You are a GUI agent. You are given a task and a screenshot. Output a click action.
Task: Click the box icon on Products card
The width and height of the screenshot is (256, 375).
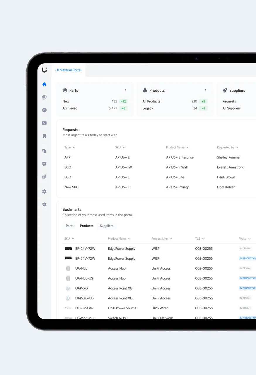[x=145, y=91]
